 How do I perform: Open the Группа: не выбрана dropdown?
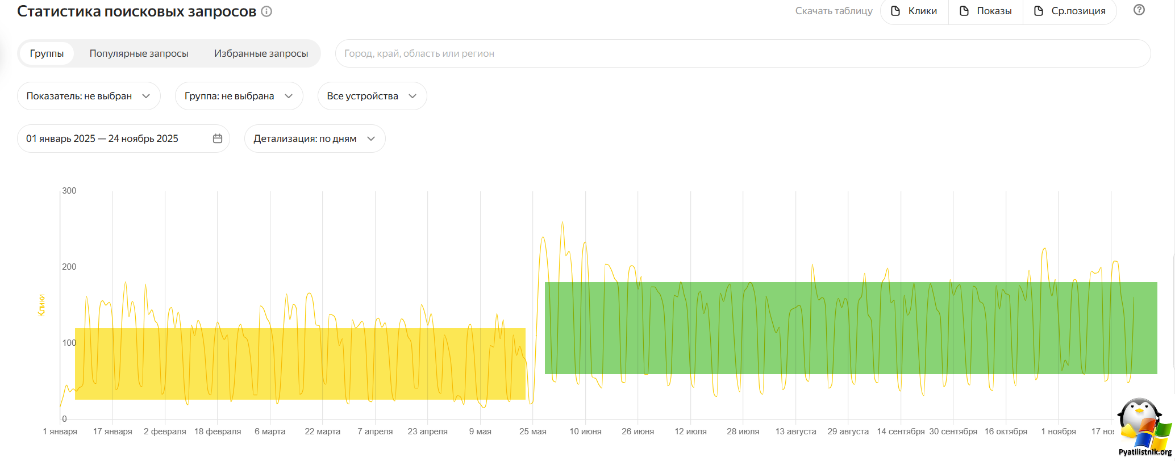(239, 96)
